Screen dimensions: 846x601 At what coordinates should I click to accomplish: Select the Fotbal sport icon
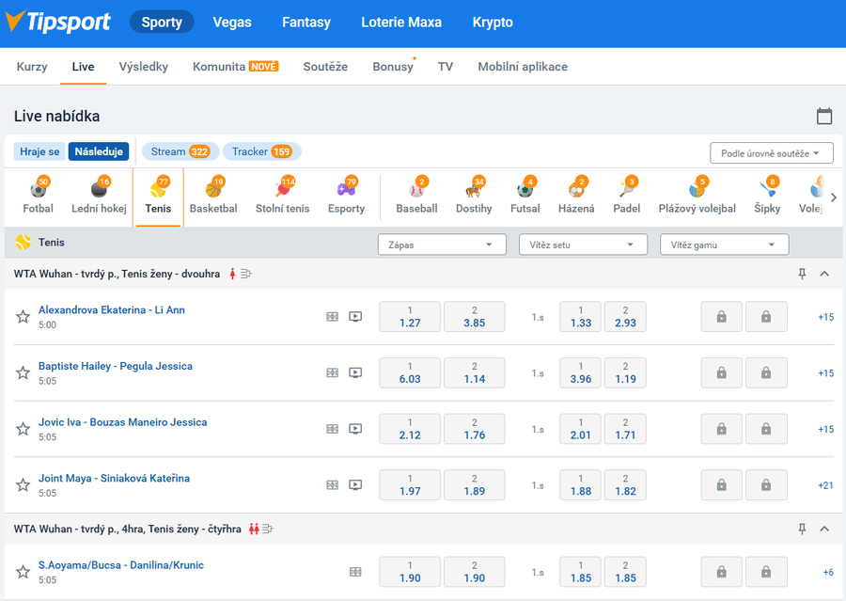coord(39,197)
